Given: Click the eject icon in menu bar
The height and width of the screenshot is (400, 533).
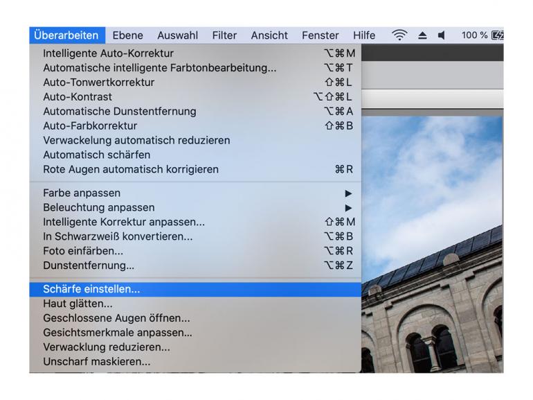Looking at the screenshot, I should pyautogui.click(x=422, y=35).
